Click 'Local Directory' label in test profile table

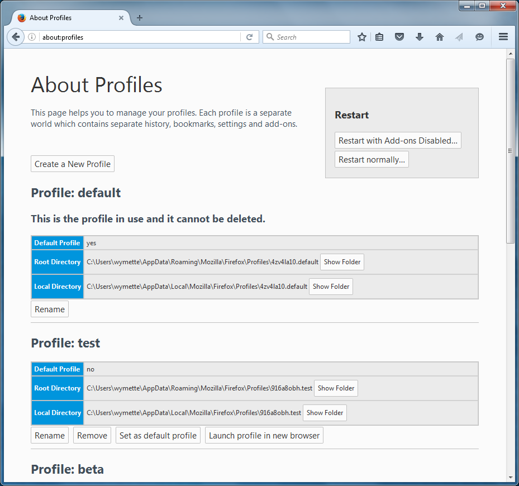[58, 412]
